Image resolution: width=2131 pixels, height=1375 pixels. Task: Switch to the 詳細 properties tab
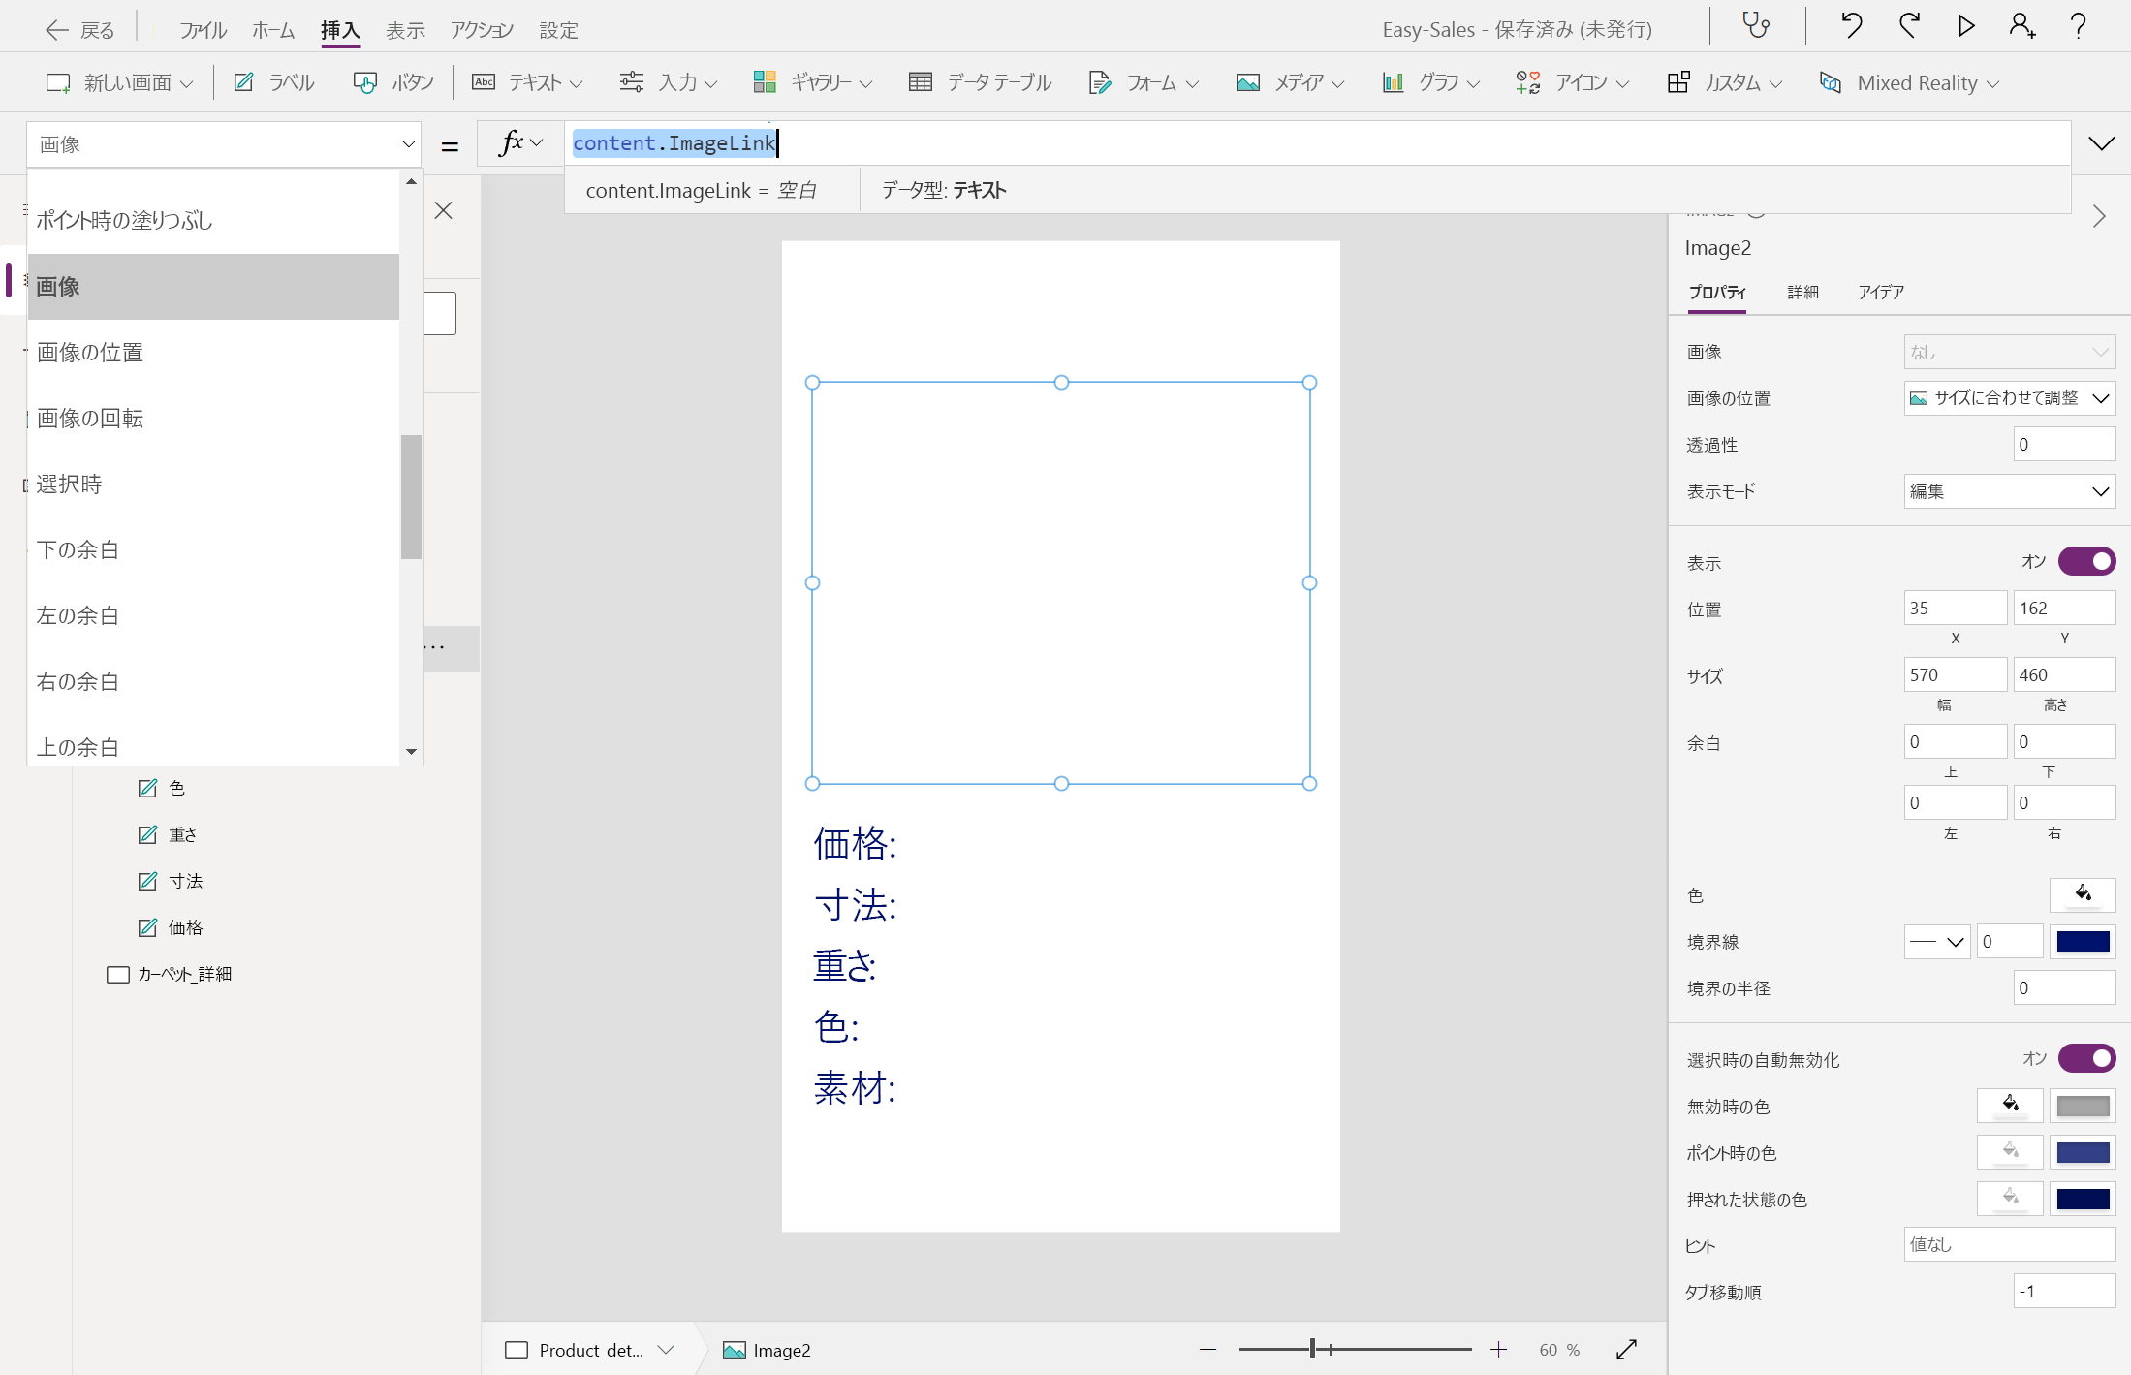click(x=1802, y=292)
